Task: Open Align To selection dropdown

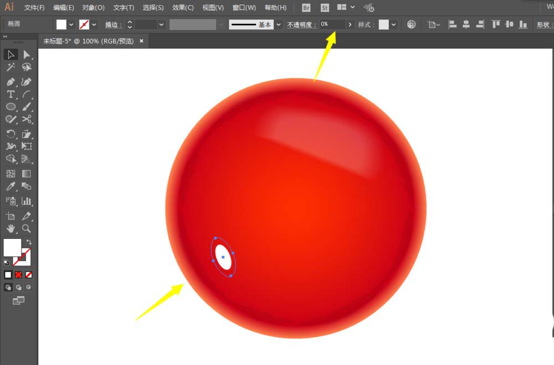Action: (x=434, y=24)
